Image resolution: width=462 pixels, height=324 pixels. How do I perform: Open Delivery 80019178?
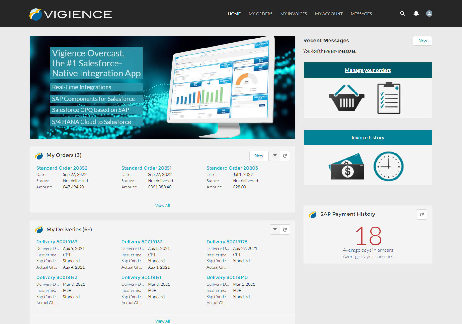(227, 242)
